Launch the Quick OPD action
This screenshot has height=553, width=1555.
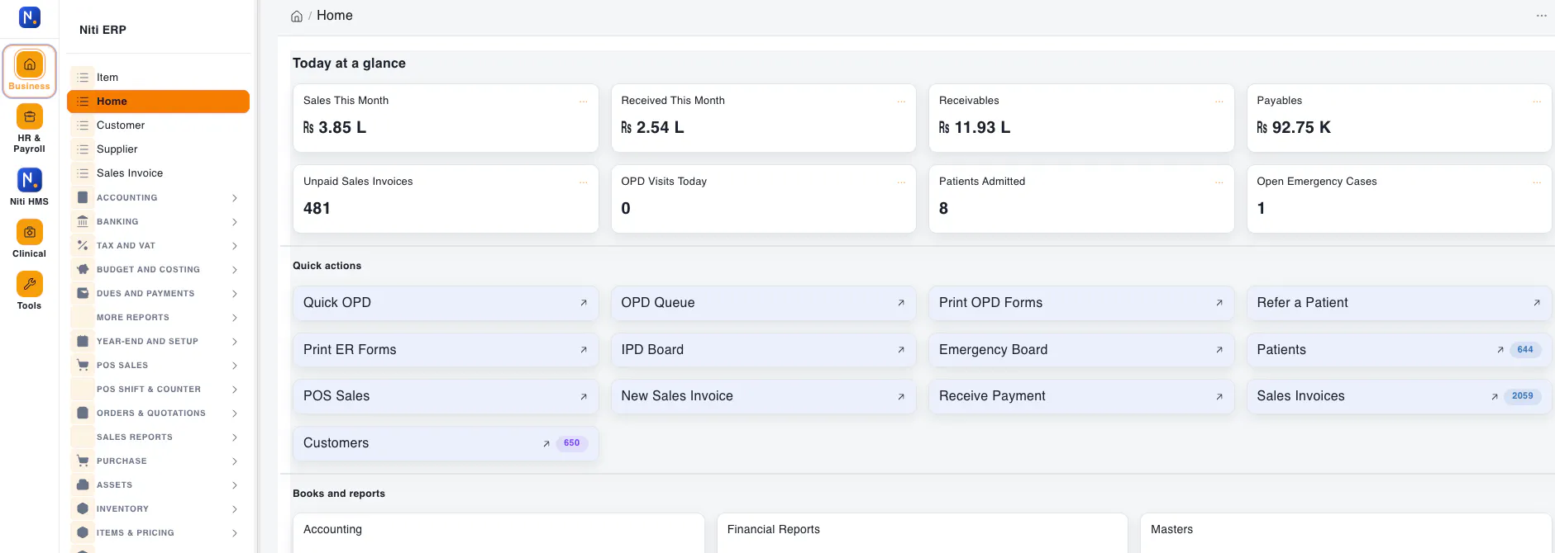446,303
